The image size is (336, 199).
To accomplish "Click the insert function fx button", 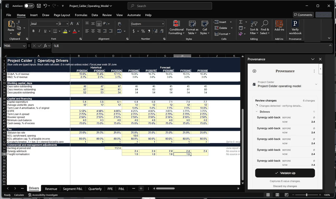I will coord(45,46).
